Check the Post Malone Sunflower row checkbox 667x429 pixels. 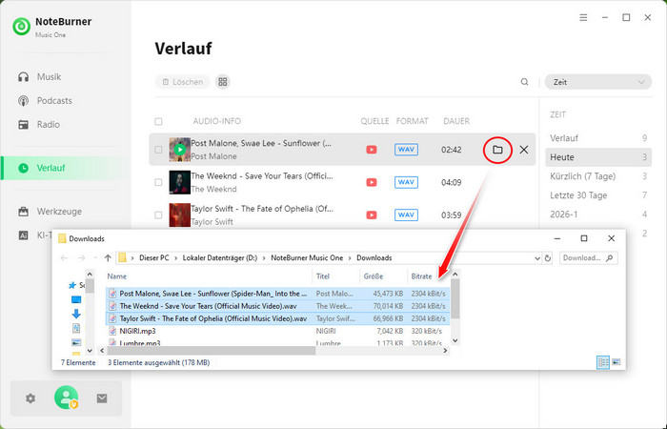click(158, 150)
